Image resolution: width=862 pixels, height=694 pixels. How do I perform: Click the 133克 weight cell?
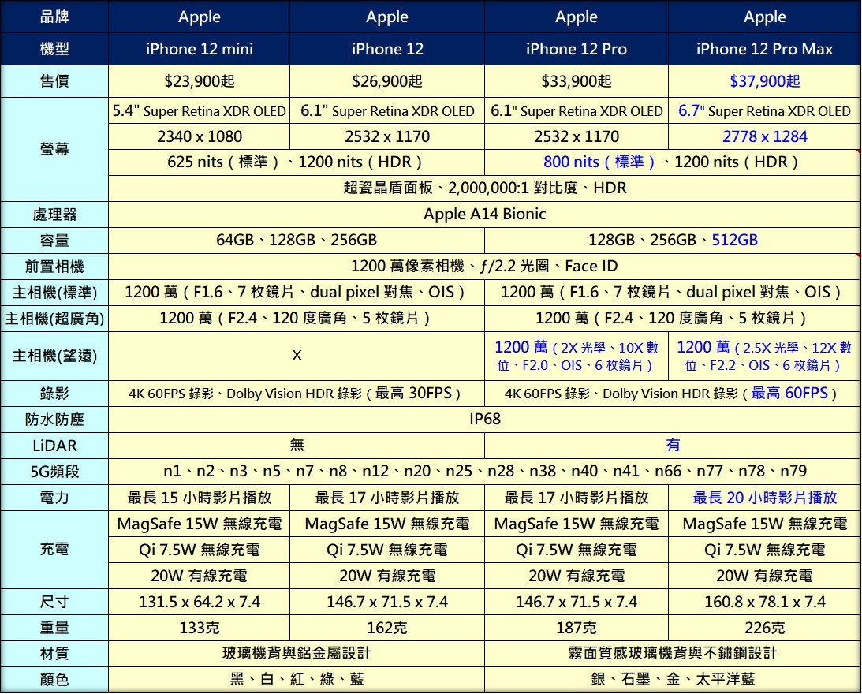pos(199,628)
